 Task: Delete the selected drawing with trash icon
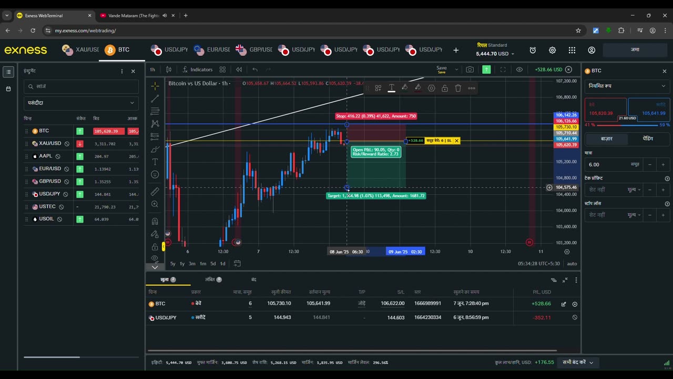(458, 88)
